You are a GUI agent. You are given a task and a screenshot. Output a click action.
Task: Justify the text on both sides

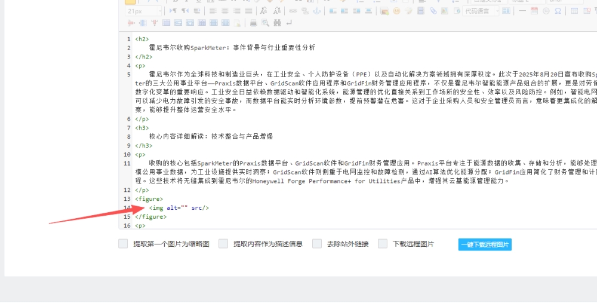[248, 11]
